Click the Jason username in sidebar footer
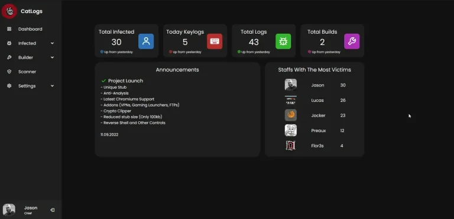The height and width of the screenshot is (219, 454). click(x=31, y=208)
